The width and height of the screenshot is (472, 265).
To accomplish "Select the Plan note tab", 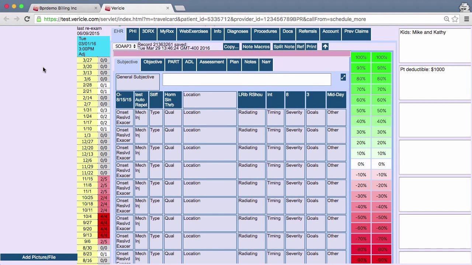I will [x=234, y=64].
